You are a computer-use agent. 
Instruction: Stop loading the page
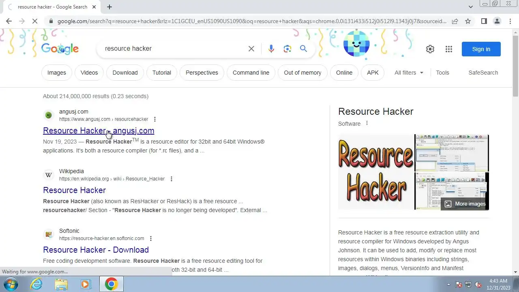[x=35, y=21]
